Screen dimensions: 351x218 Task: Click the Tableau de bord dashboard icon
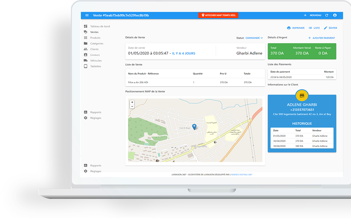tap(86, 26)
